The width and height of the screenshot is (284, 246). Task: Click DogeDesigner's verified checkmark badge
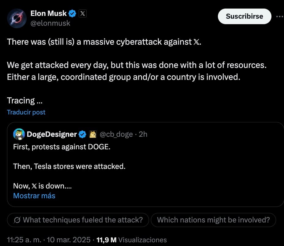pyautogui.click(x=83, y=134)
